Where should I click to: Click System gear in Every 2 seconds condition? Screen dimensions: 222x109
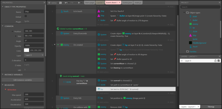[x=62, y=33]
